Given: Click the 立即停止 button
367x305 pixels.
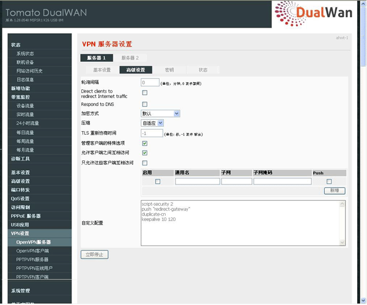Looking at the screenshot, I should [x=94, y=255].
